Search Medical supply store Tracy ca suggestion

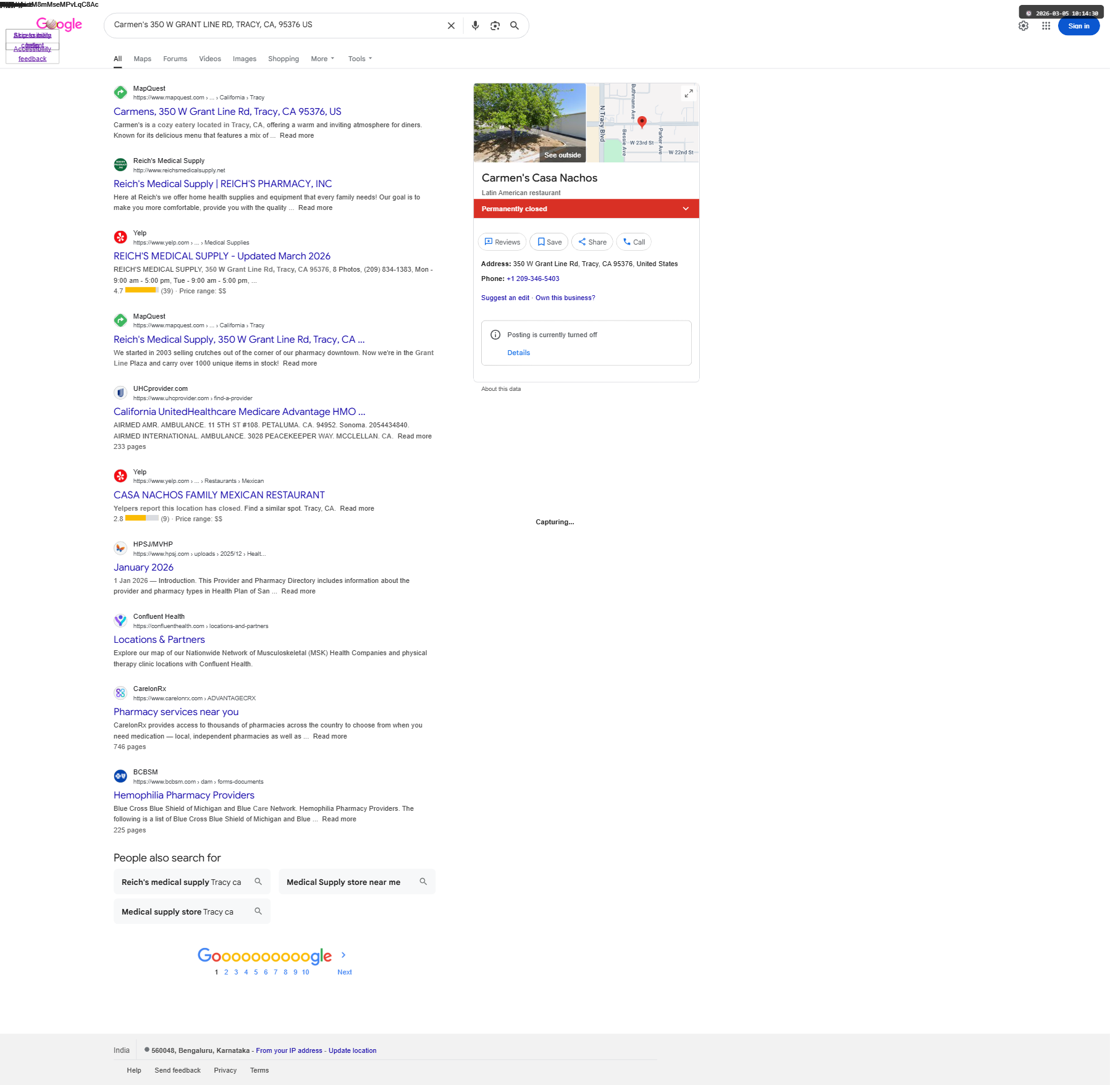pyautogui.click(x=192, y=911)
